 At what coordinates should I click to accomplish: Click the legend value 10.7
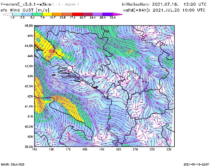[x=52, y=17]
